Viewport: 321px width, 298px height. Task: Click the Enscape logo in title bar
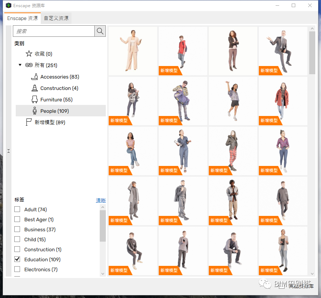point(8,5)
